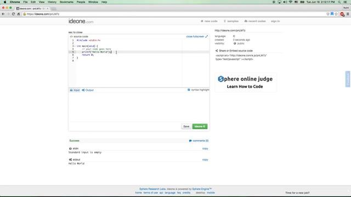The width and height of the screenshot is (351, 197).
Task: Open Chrome hamburger menu
Action: [348, 14]
